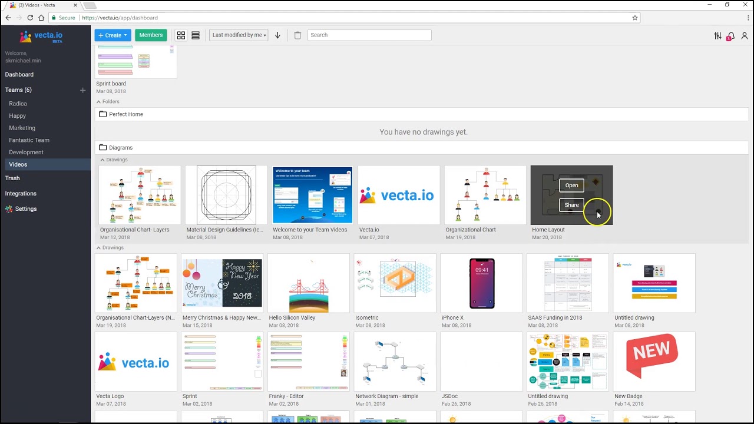
Task: Open Hello Silicon Valley thumbnail
Action: tap(309, 283)
